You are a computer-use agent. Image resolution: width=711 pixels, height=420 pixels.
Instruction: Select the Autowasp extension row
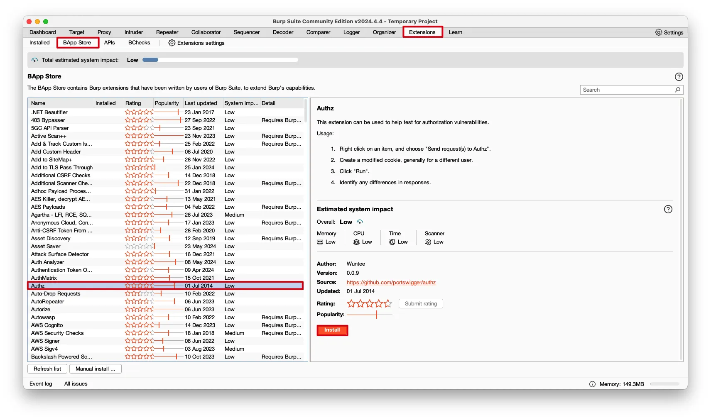tap(166, 317)
